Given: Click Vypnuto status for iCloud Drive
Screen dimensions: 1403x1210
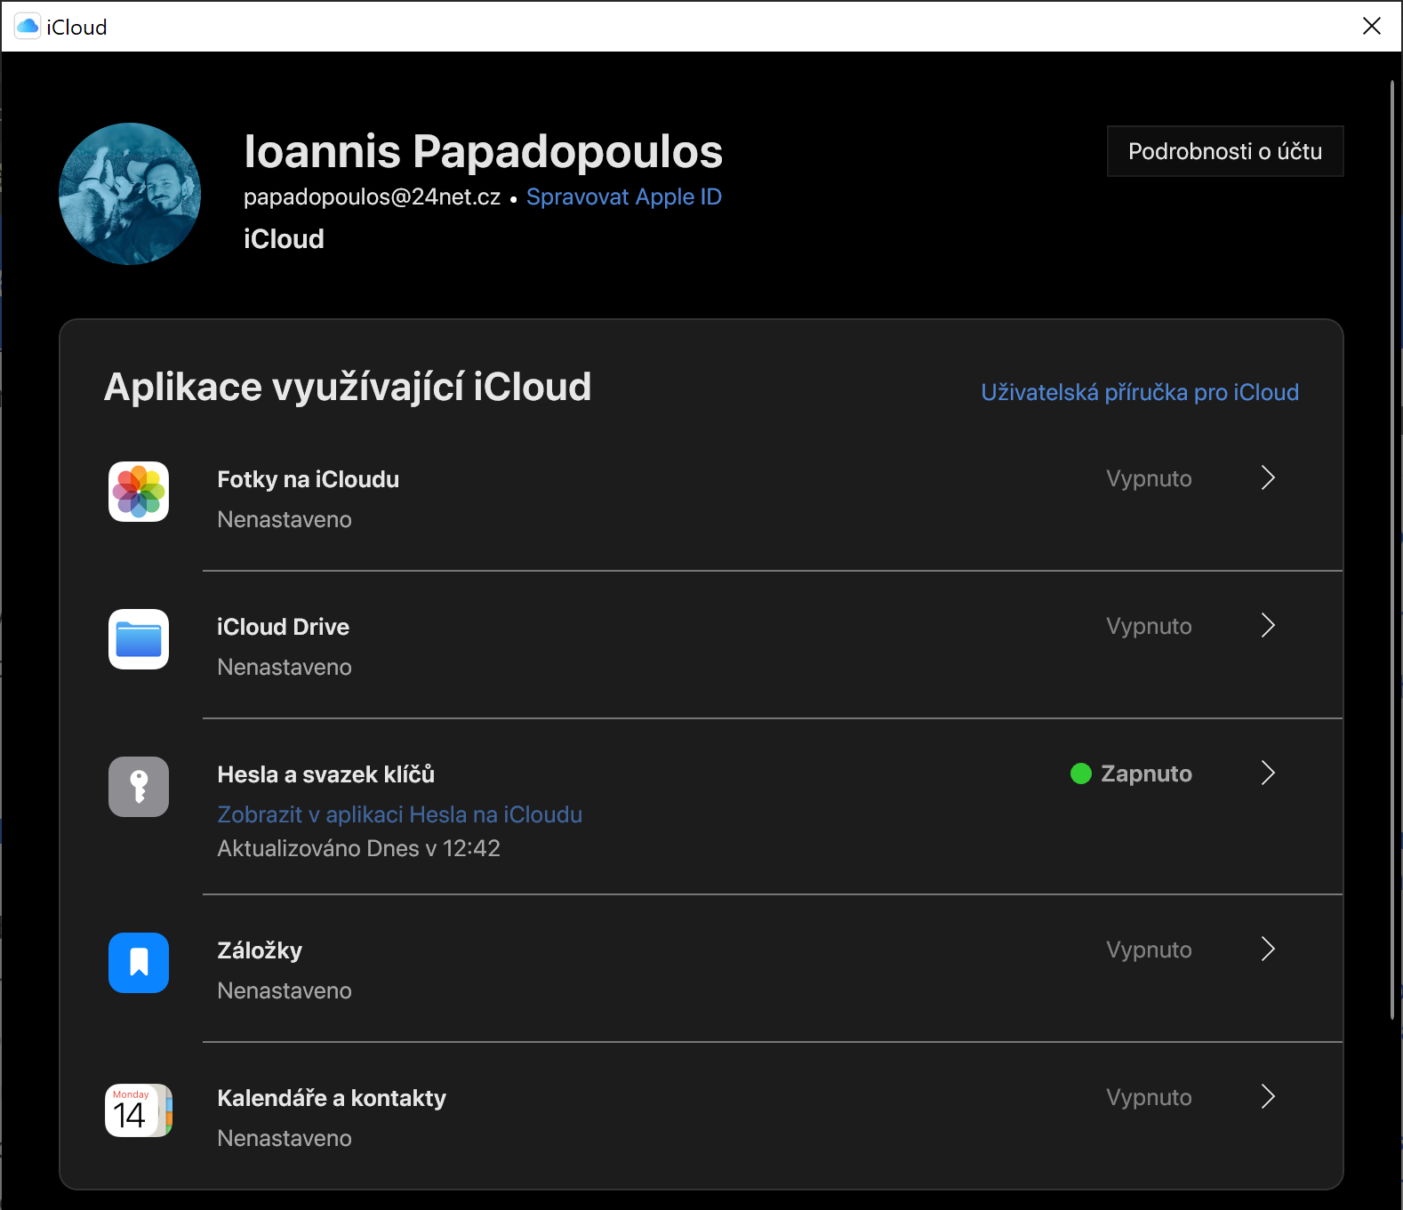Looking at the screenshot, I should [x=1149, y=626].
